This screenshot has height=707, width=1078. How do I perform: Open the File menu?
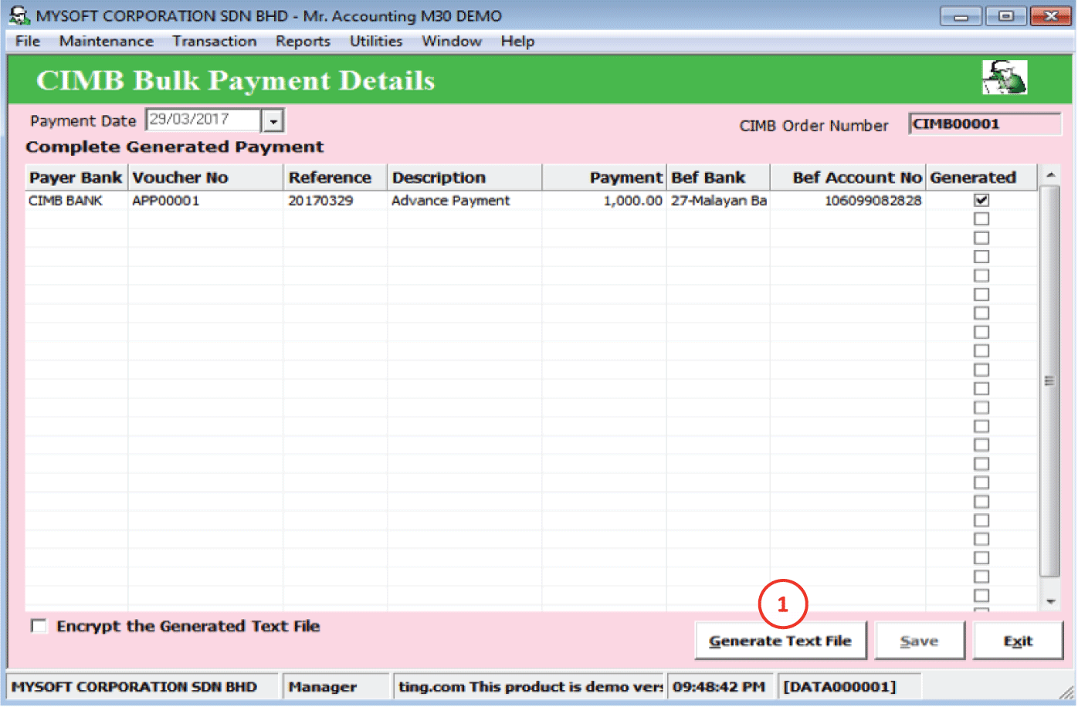(28, 41)
